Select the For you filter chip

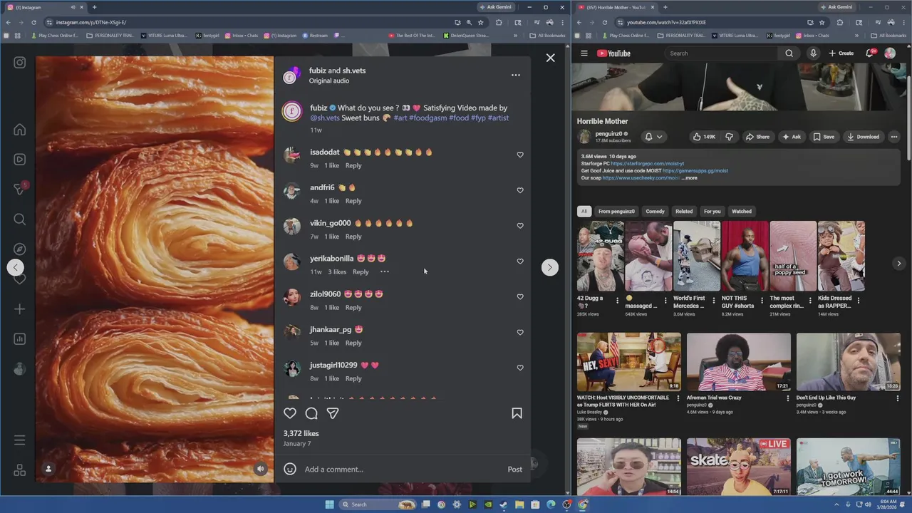coord(712,212)
